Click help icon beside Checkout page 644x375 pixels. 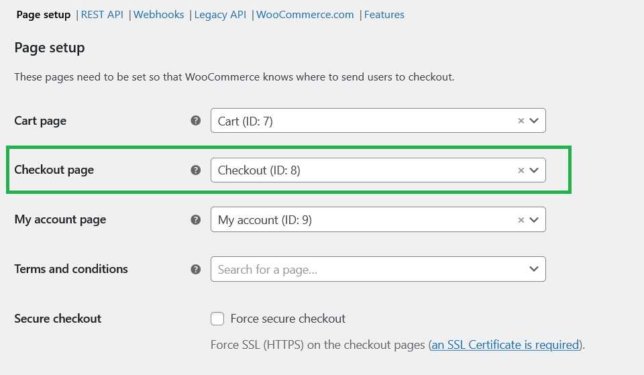(x=195, y=170)
